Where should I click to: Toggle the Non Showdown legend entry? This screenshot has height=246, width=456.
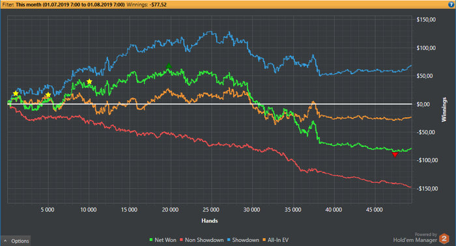201,240
